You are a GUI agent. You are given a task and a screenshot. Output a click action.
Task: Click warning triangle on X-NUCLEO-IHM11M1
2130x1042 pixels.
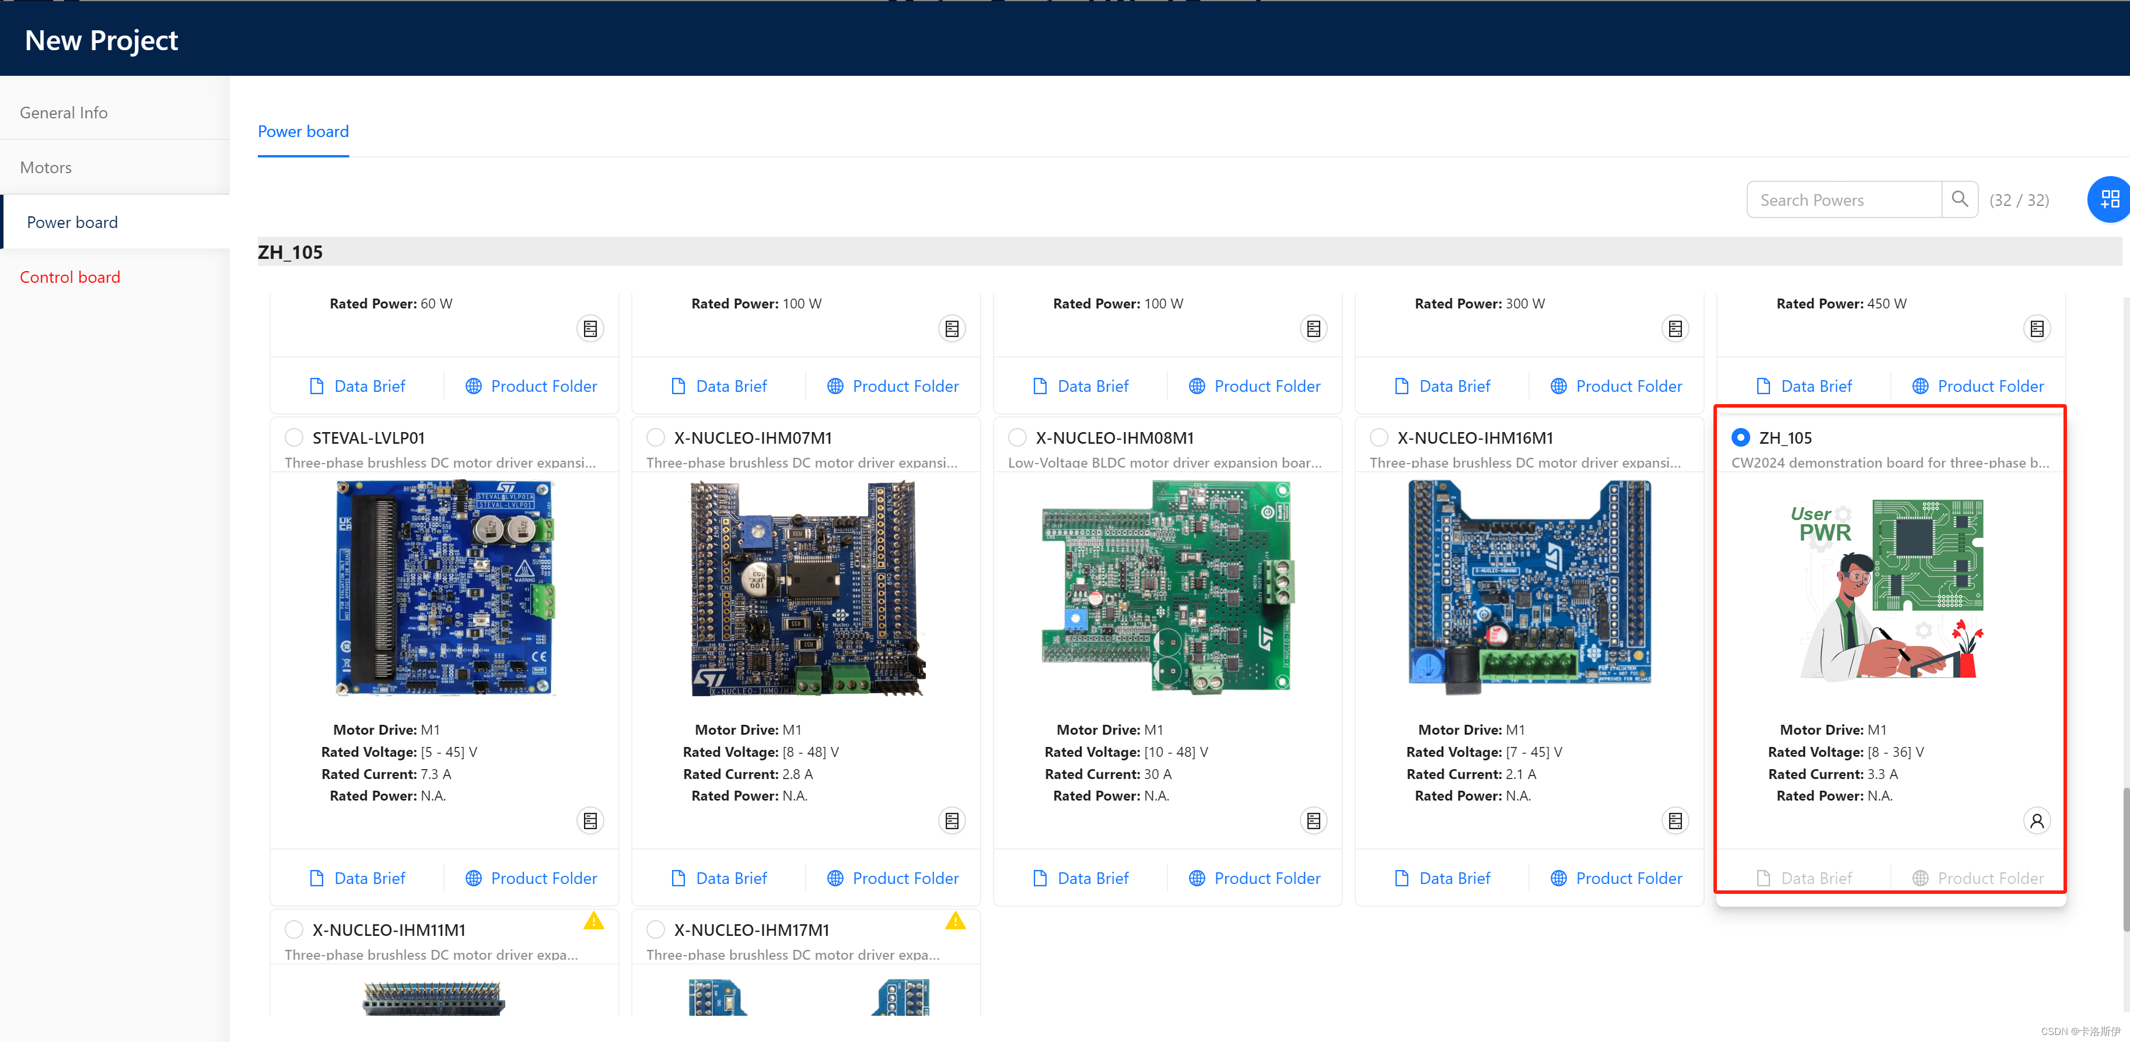click(x=593, y=921)
